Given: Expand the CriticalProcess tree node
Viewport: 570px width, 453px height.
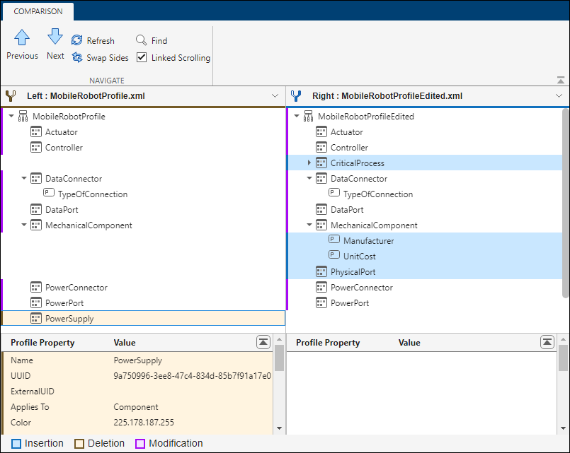Looking at the screenshot, I should [309, 163].
